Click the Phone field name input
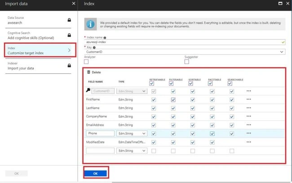This screenshot has width=292, height=183. coord(100,133)
